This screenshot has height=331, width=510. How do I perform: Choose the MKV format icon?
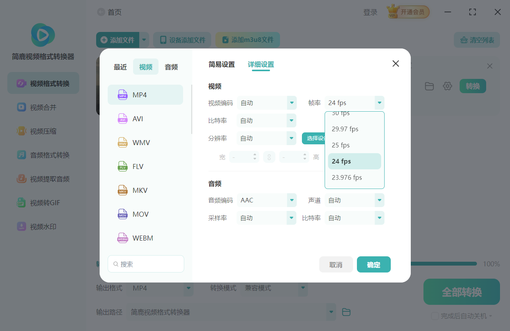tap(122, 190)
